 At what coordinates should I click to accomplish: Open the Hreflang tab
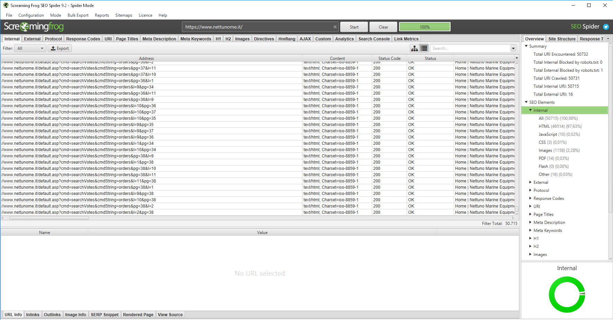(x=287, y=39)
